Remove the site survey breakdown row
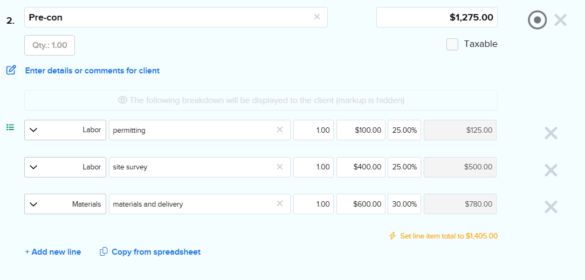585x280 pixels. pos(550,170)
